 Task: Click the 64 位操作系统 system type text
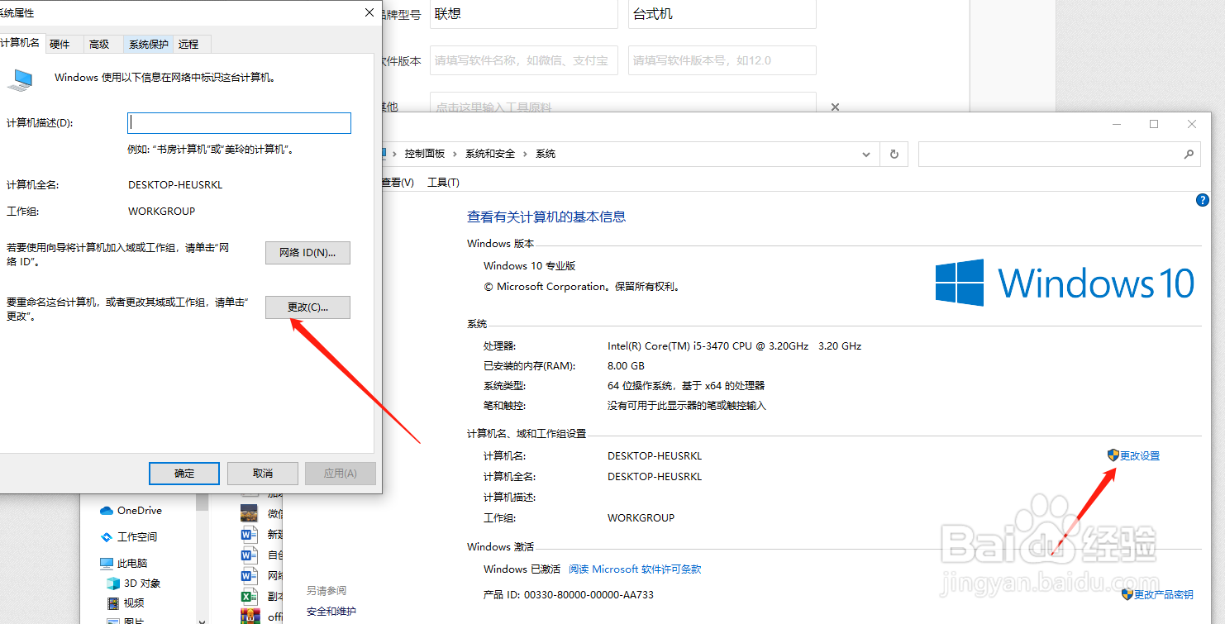(686, 386)
